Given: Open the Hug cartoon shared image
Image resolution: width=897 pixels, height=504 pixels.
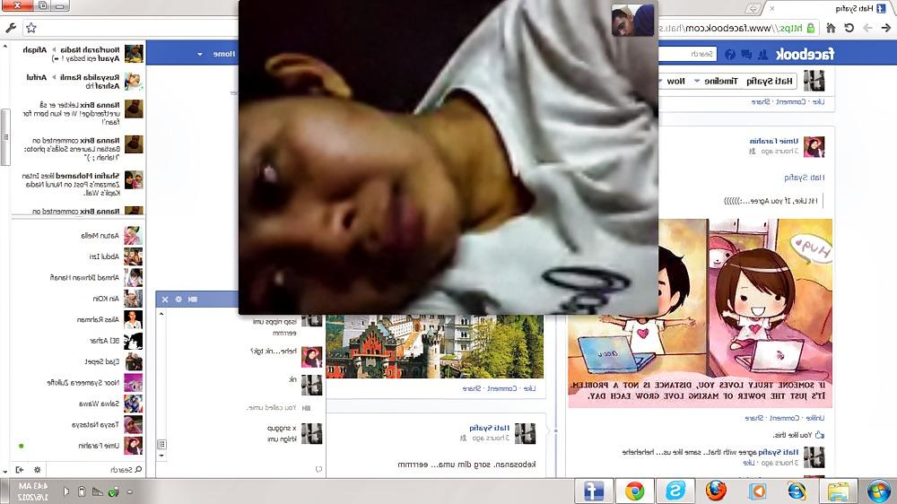Looking at the screenshot, I should [x=700, y=313].
